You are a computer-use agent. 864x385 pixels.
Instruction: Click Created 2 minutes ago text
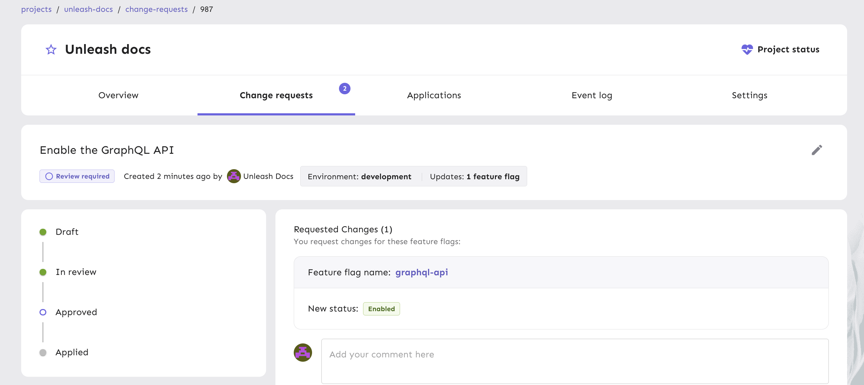click(x=173, y=176)
